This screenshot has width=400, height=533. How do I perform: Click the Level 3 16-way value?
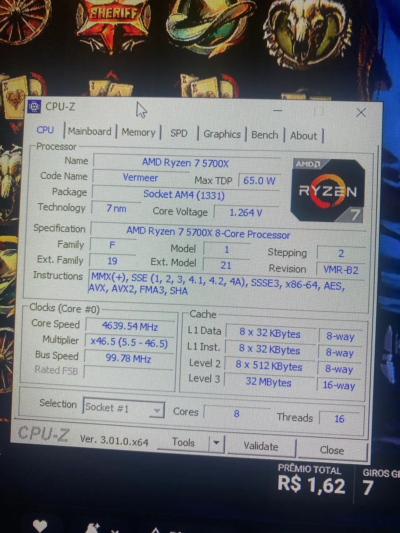(x=339, y=385)
